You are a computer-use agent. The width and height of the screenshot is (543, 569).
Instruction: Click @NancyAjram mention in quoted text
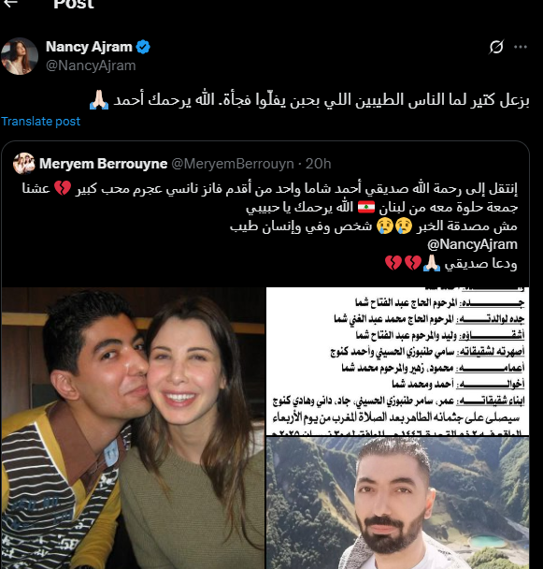pyautogui.click(x=472, y=244)
